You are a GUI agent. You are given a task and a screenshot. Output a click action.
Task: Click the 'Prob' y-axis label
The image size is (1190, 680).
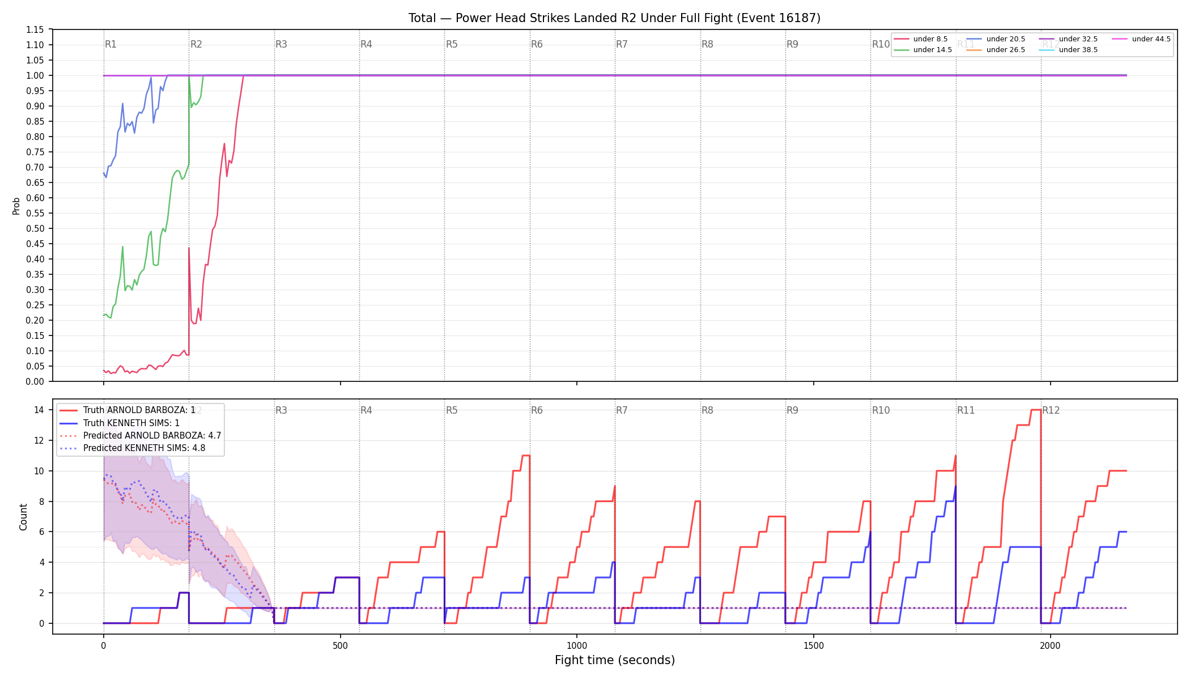click(x=16, y=206)
